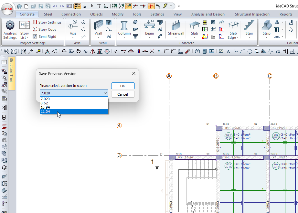Open the Analysis and Design tab
The height and width of the screenshot is (213, 298).
[208, 14]
